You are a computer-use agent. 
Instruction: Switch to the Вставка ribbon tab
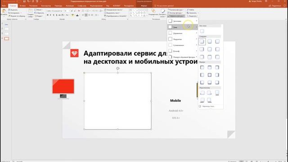[x=22, y=6]
